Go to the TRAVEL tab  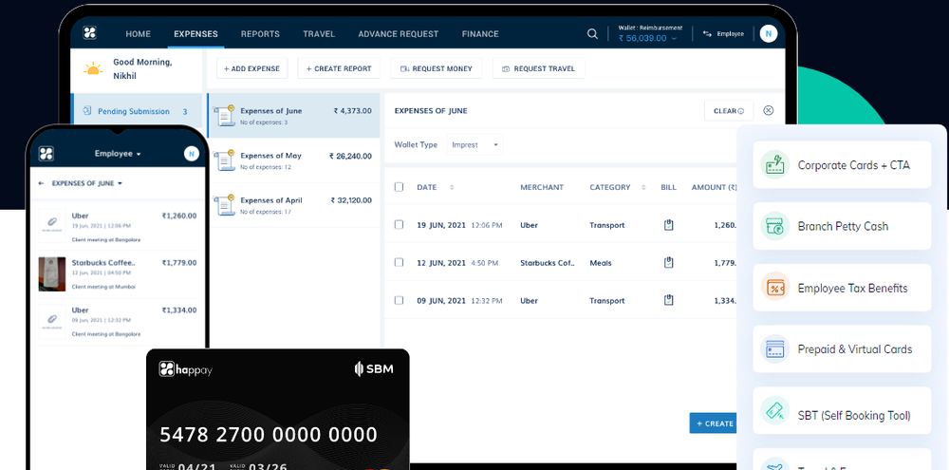(x=319, y=34)
